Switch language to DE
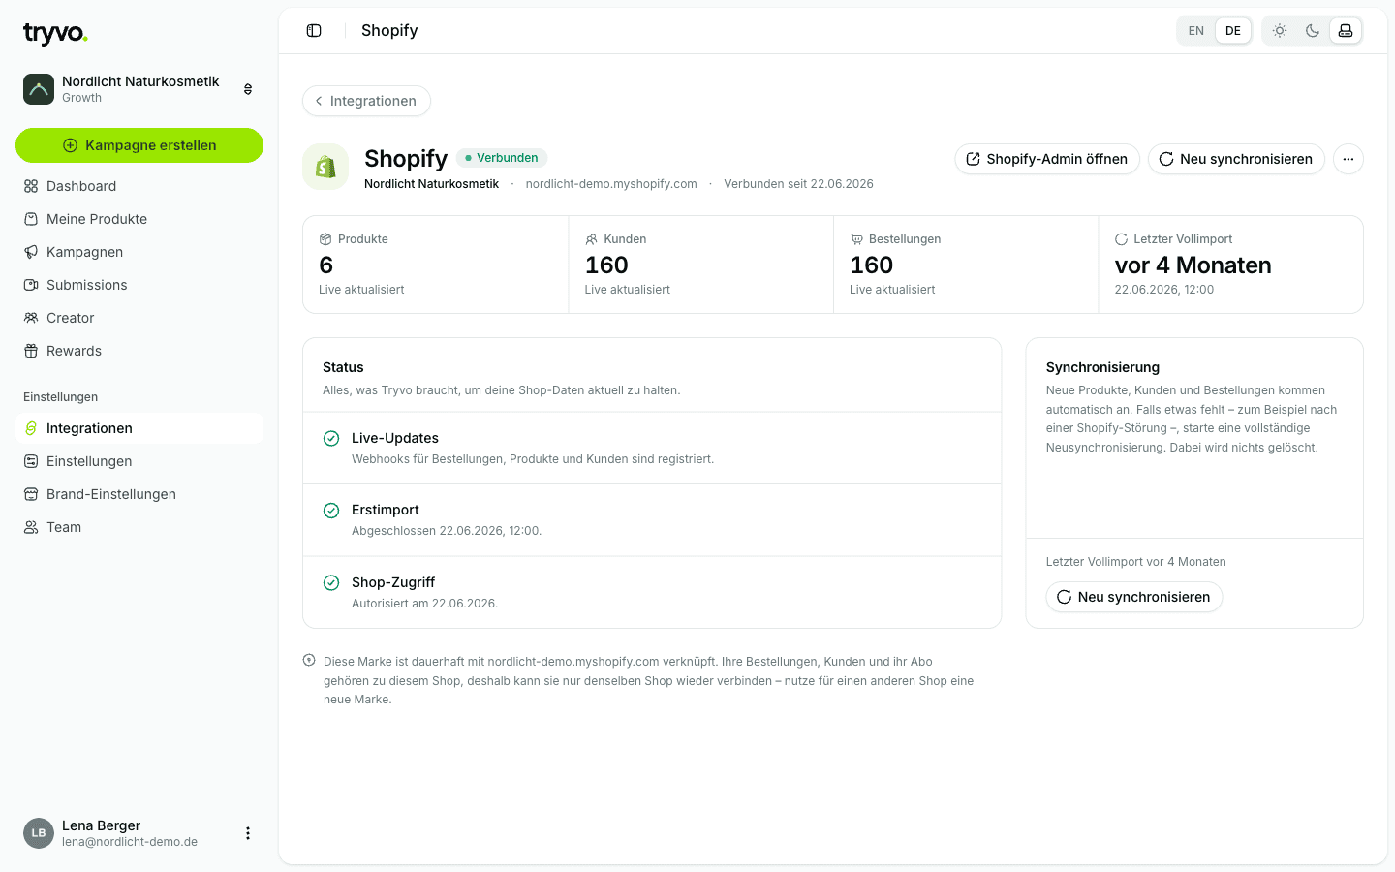Screen dimensions: 1395x872 [1233, 31]
